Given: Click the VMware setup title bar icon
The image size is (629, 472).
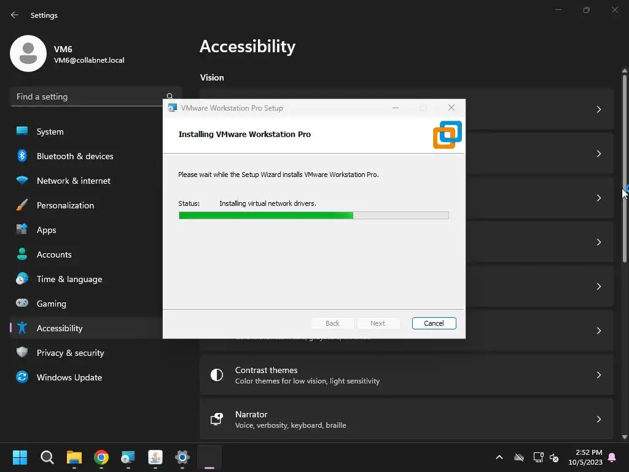Looking at the screenshot, I should pos(173,108).
